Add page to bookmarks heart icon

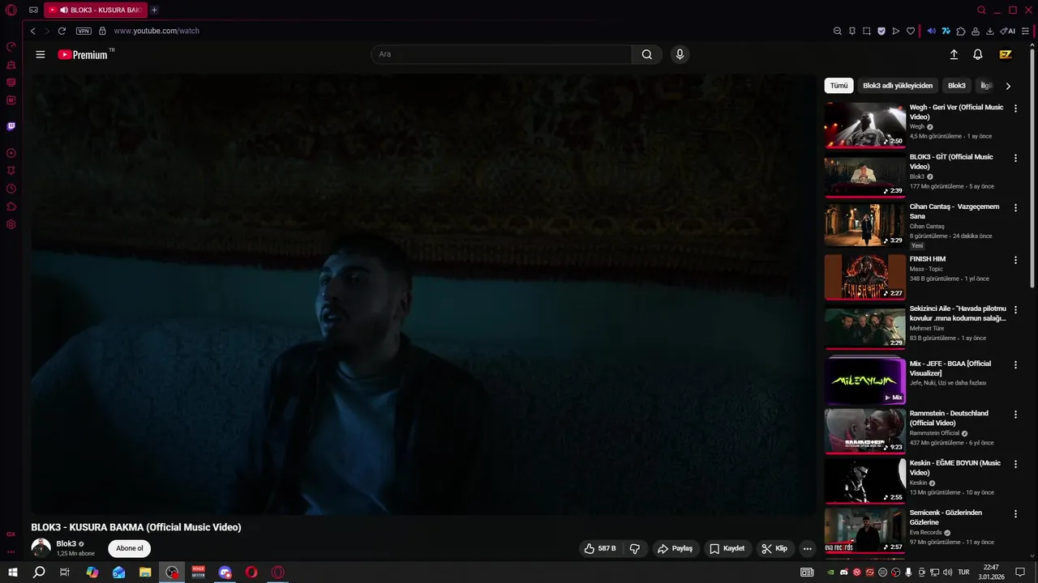click(911, 31)
